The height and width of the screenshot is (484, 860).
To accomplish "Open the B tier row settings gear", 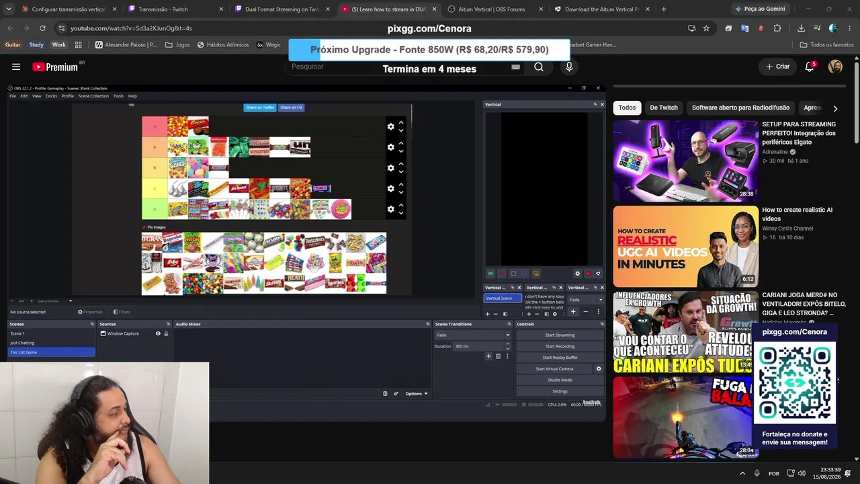I will 390,168.
